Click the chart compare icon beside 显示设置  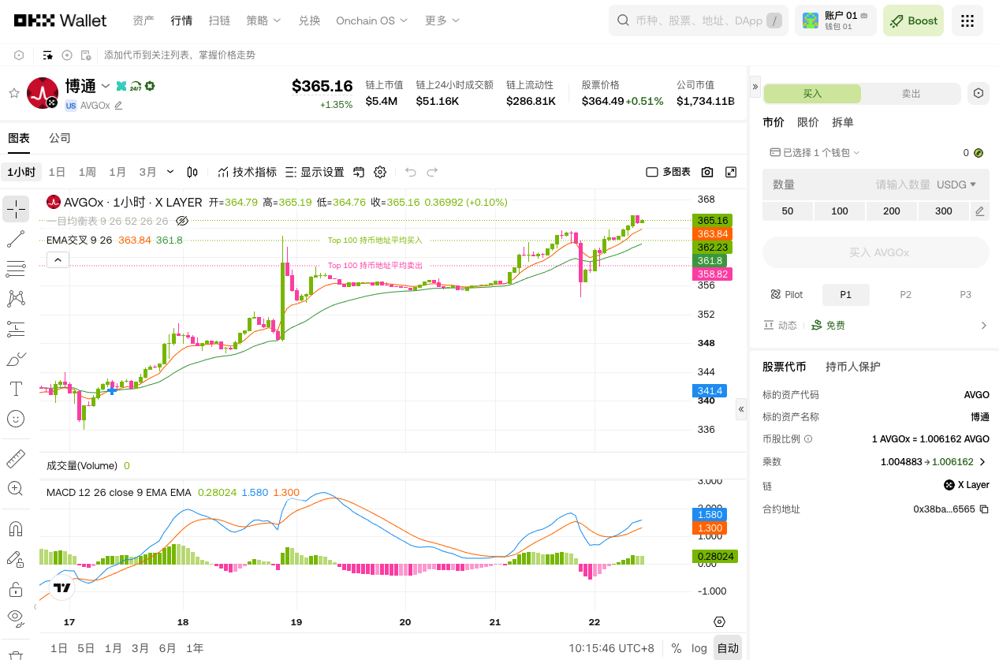point(359,172)
